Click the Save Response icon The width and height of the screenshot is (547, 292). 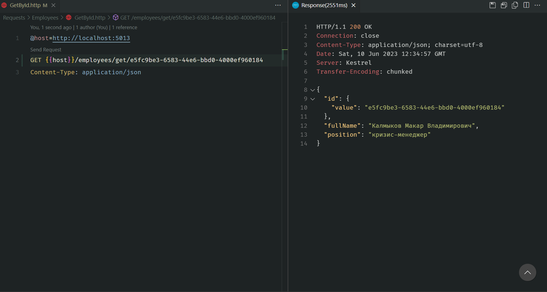click(x=493, y=5)
